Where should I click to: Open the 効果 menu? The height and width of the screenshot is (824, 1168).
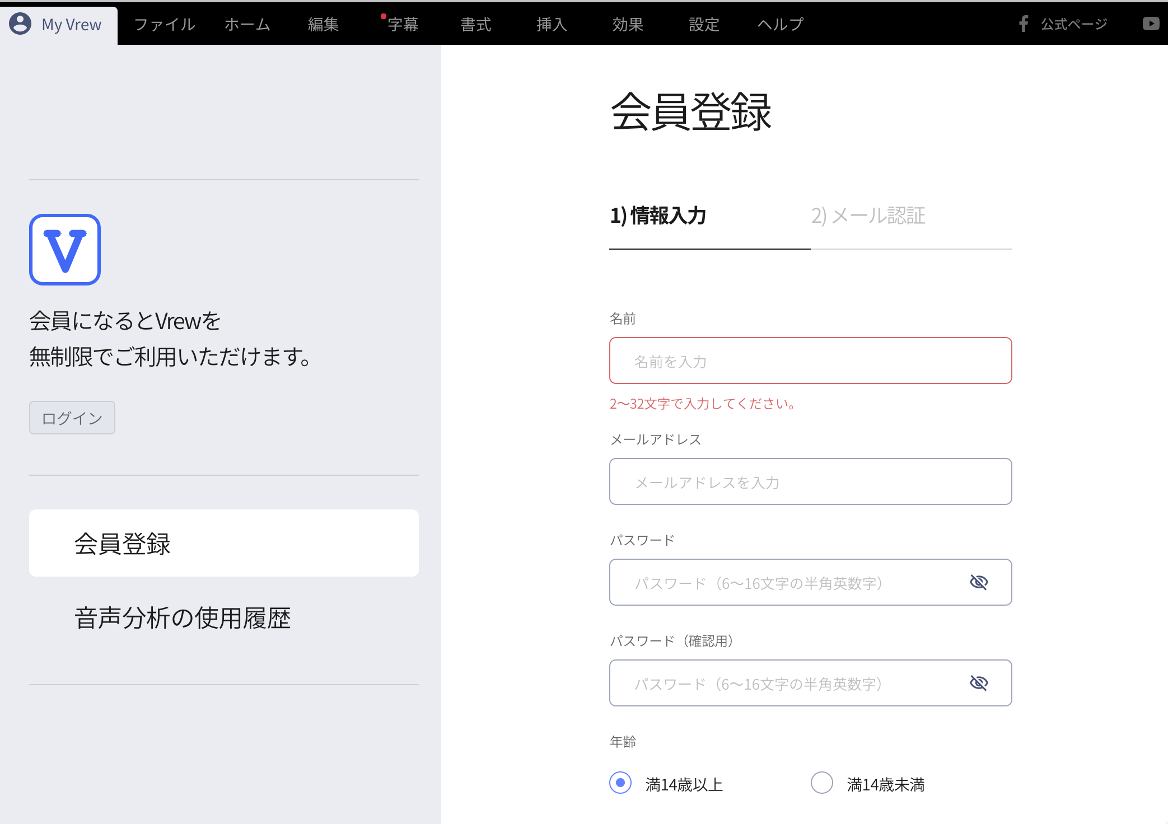pos(628,24)
